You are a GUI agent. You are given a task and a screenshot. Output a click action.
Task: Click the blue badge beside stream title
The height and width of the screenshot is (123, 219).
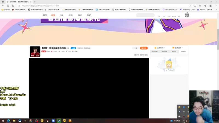click(73, 48)
